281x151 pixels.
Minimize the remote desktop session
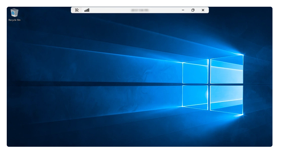pyautogui.click(x=183, y=10)
